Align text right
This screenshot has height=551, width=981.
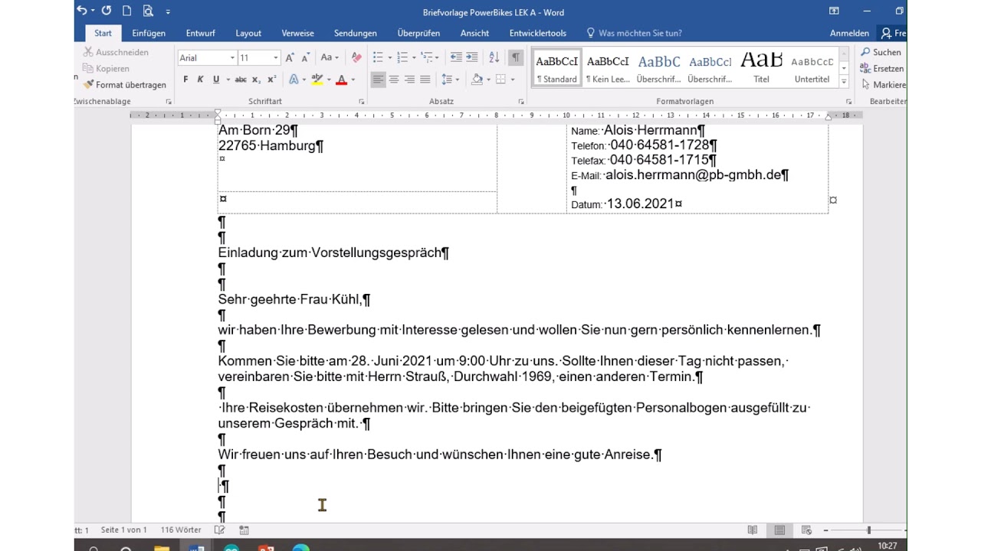click(409, 80)
